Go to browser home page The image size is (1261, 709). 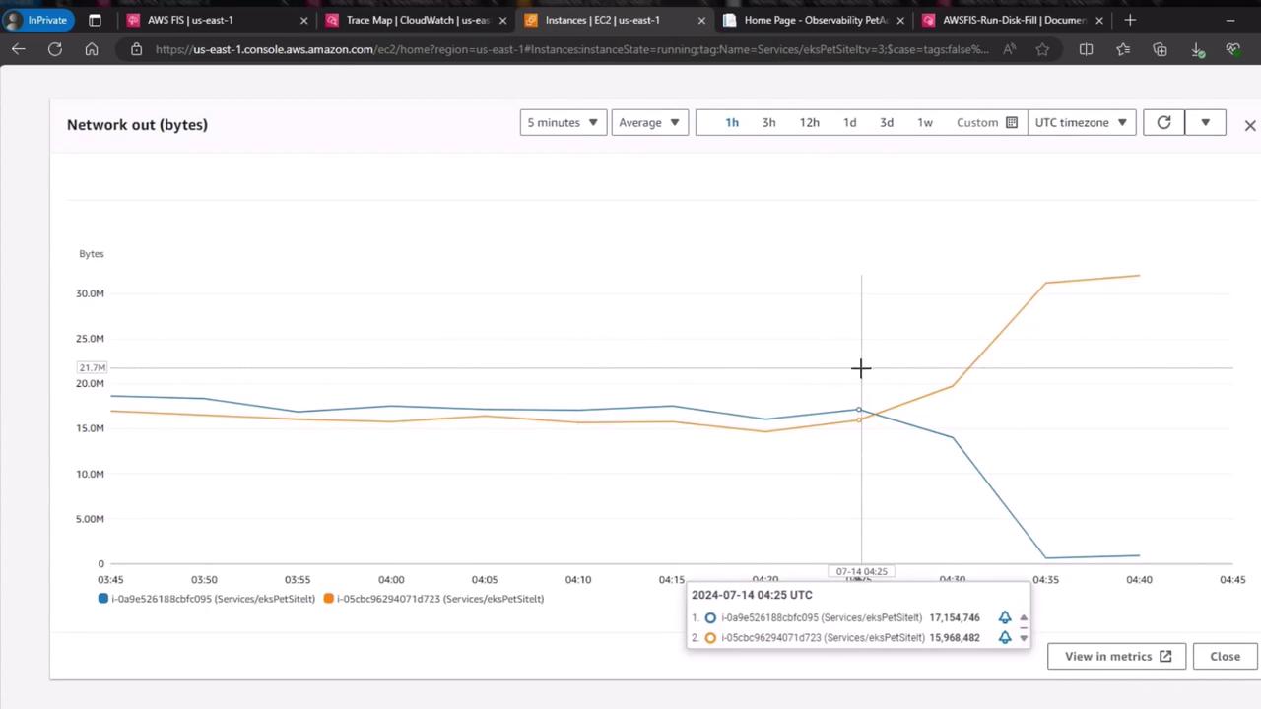(x=92, y=49)
